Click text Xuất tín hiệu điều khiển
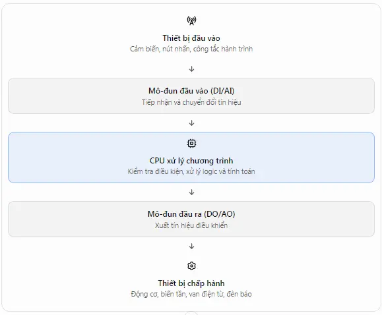Screen dimensions: 382x315 tap(191, 225)
